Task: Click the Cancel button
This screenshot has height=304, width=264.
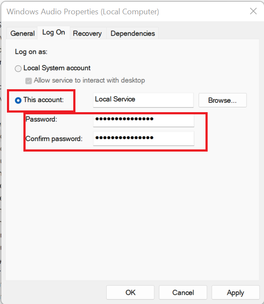Action: point(183,293)
